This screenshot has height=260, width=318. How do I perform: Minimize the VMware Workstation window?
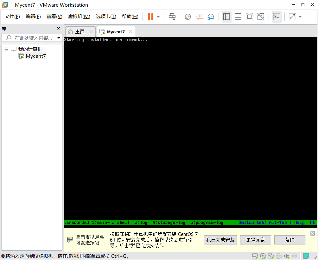(294, 5)
